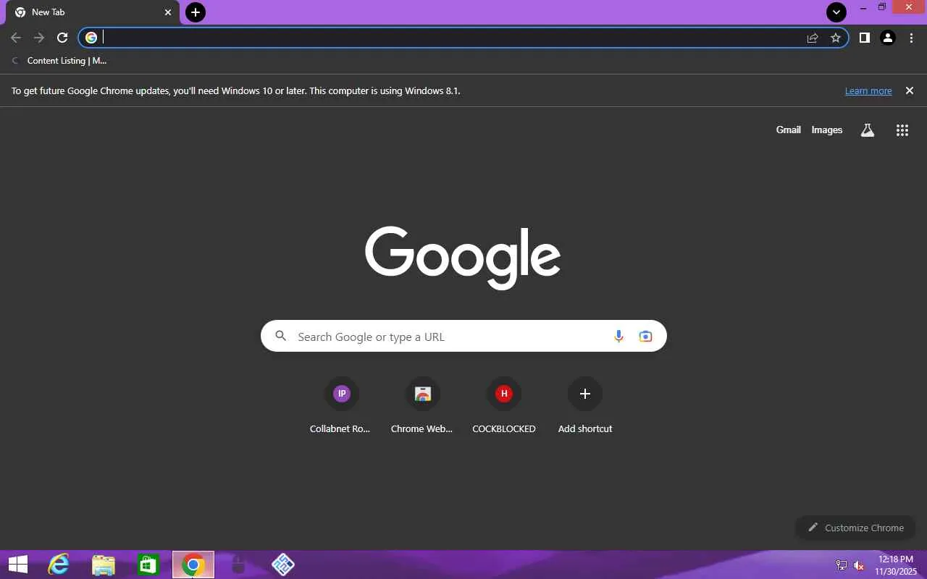Restore down the Chrome window
The image size is (927, 579).
(882, 8)
